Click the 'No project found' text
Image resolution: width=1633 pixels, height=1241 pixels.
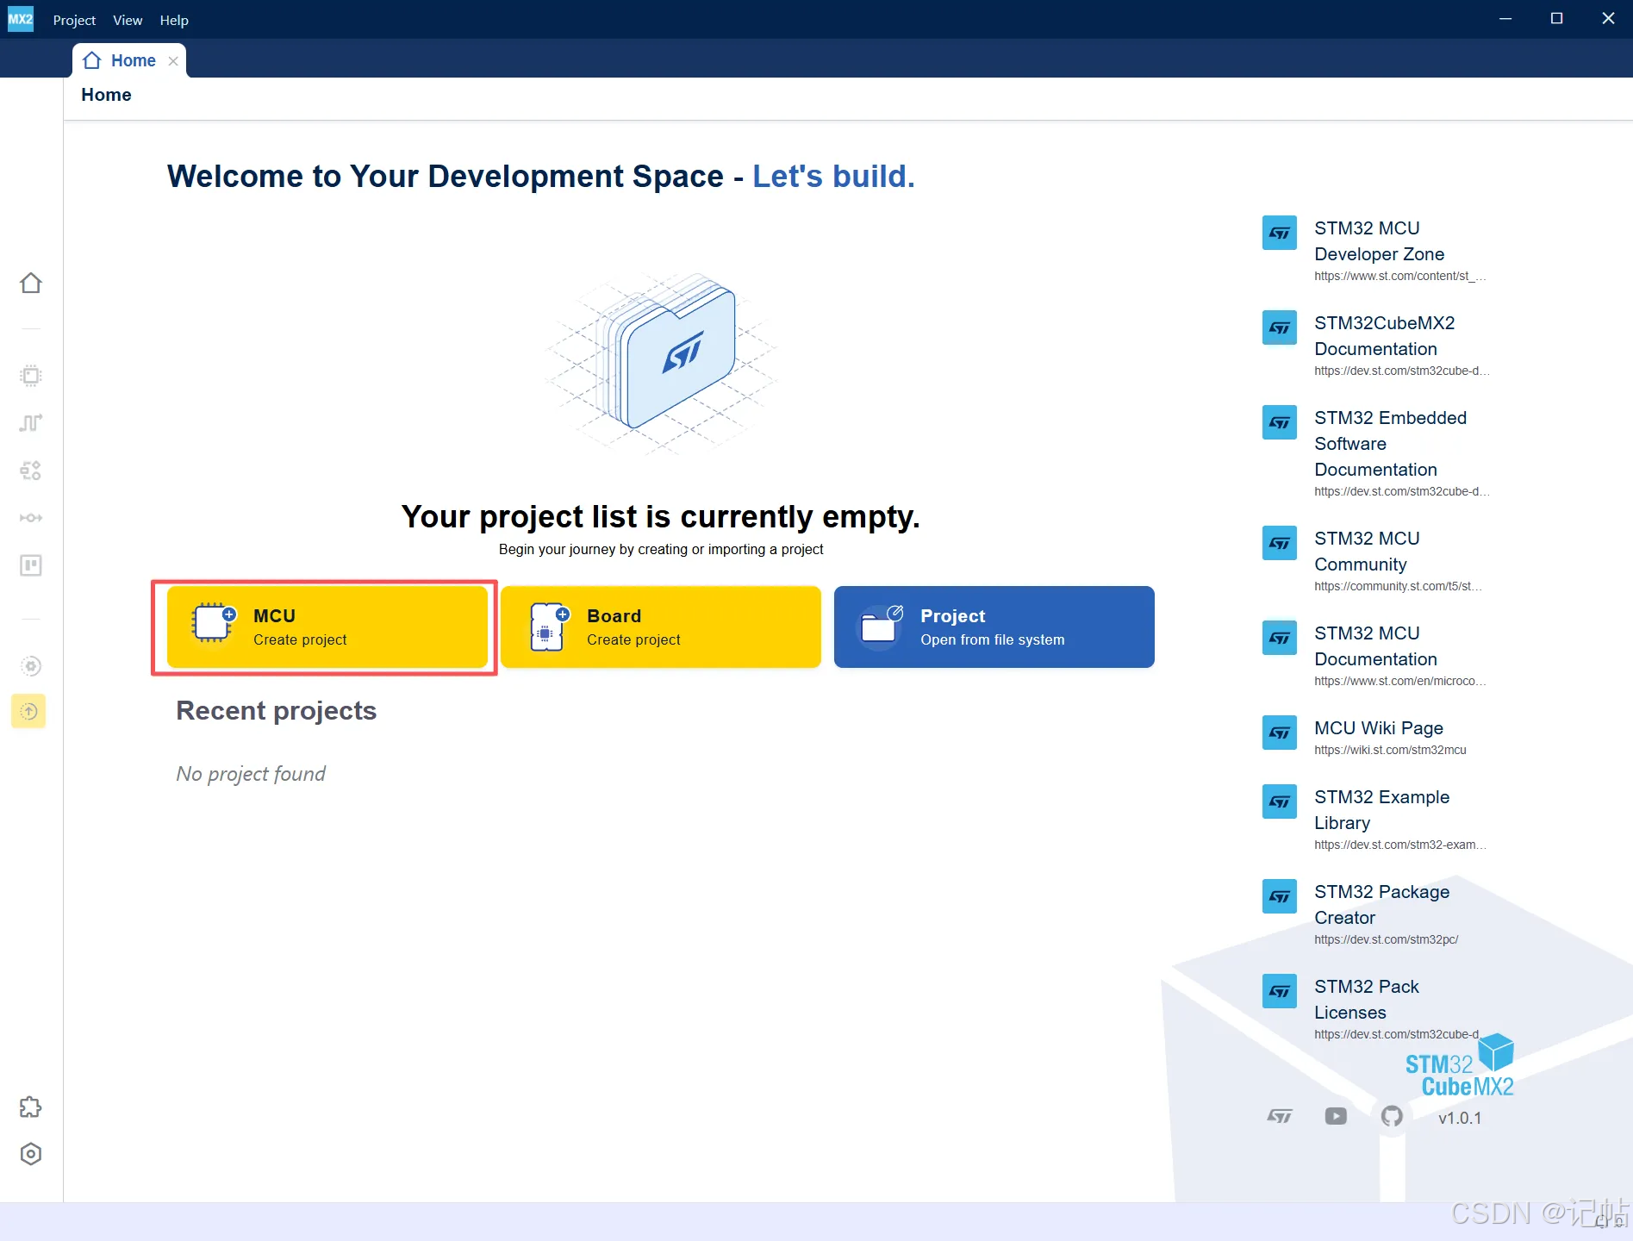point(251,774)
